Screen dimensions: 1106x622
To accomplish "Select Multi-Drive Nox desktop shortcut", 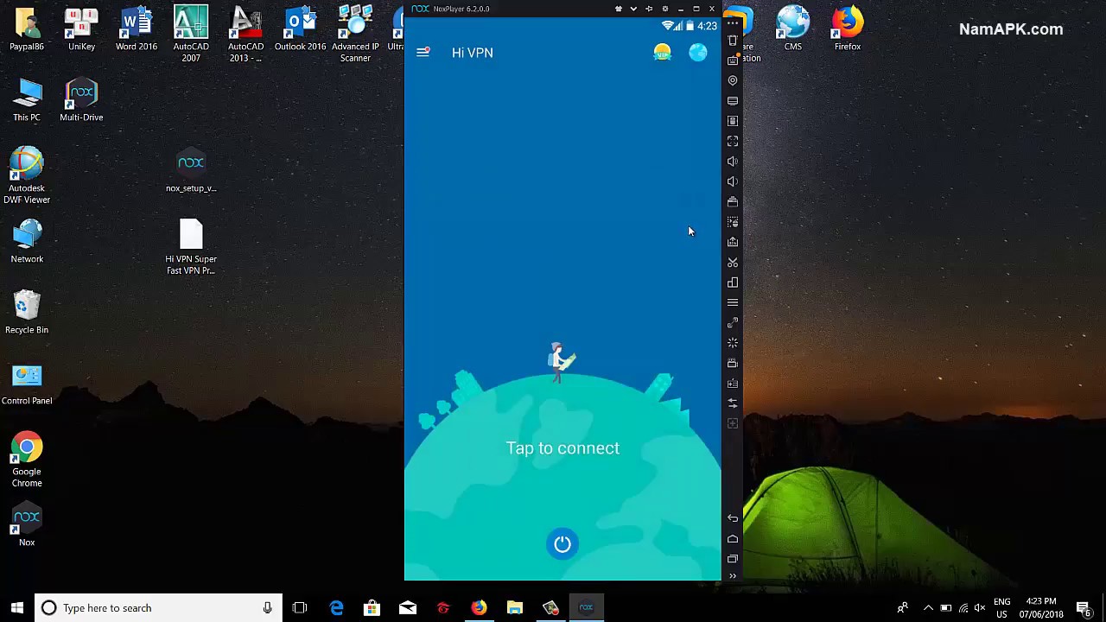I will [x=81, y=100].
